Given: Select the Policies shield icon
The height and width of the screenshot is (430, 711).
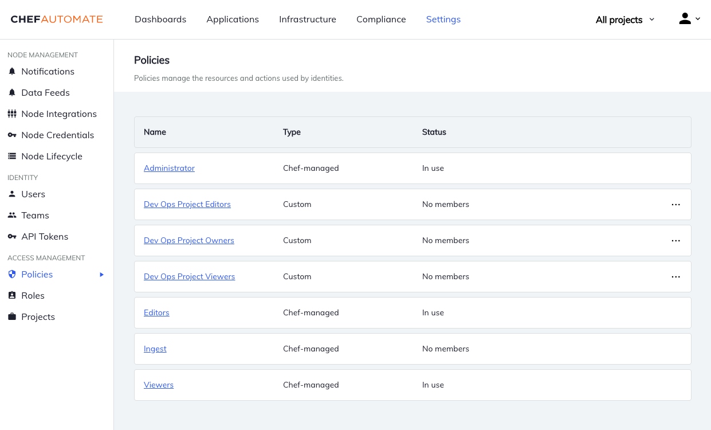Looking at the screenshot, I should [12, 274].
